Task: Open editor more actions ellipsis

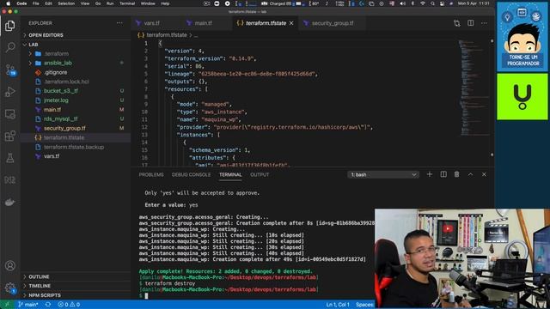Action: [484, 23]
